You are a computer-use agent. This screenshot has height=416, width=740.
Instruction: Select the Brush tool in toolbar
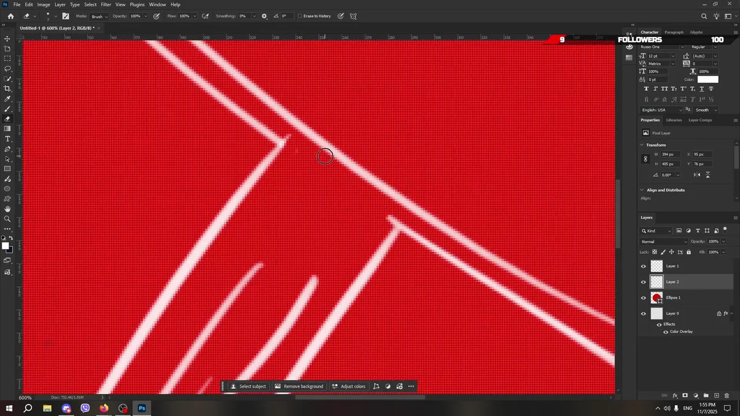coord(8,109)
